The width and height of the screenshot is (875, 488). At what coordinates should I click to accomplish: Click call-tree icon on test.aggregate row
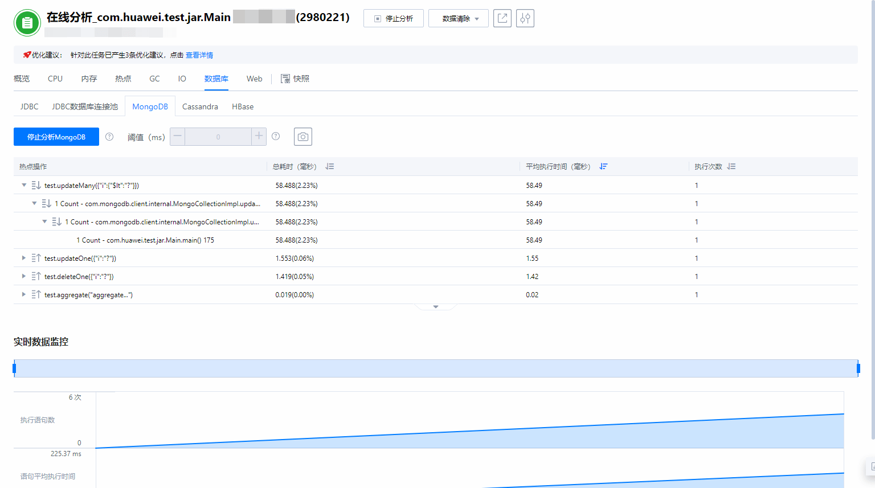[x=36, y=294]
